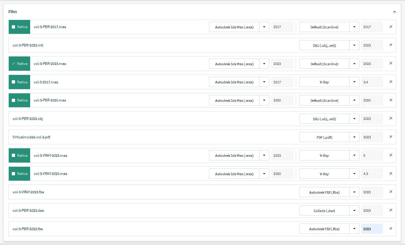Delete the vol-3-VRAY-2023.fbx file entry

click(391, 192)
